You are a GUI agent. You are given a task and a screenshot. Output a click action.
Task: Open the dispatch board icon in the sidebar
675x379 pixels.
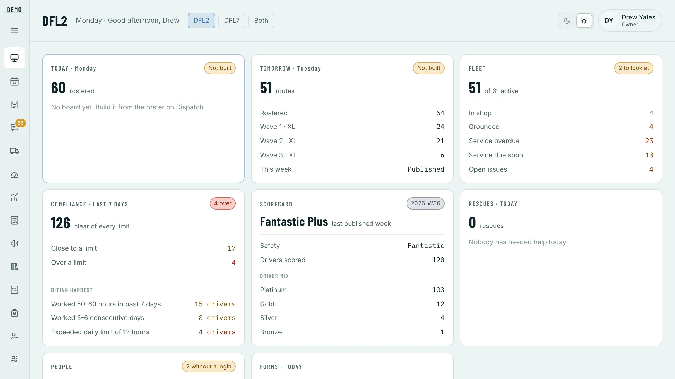pyautogui.click(x=15, y=104)
